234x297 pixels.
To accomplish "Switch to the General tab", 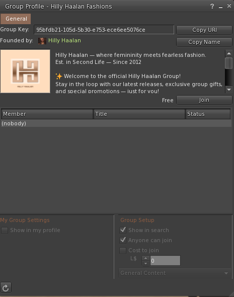I will pyautogui.click(x=16, y=19).
